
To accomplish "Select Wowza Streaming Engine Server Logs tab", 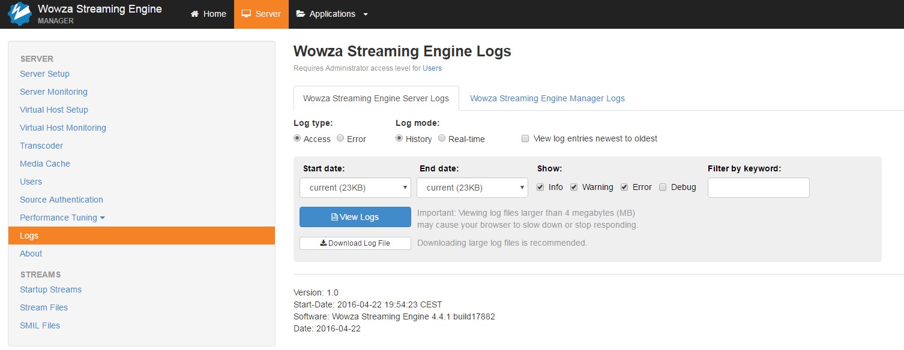I will click(376, 98).
